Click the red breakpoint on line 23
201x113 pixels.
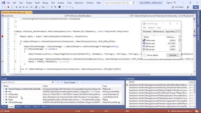(x=3, y=36)
